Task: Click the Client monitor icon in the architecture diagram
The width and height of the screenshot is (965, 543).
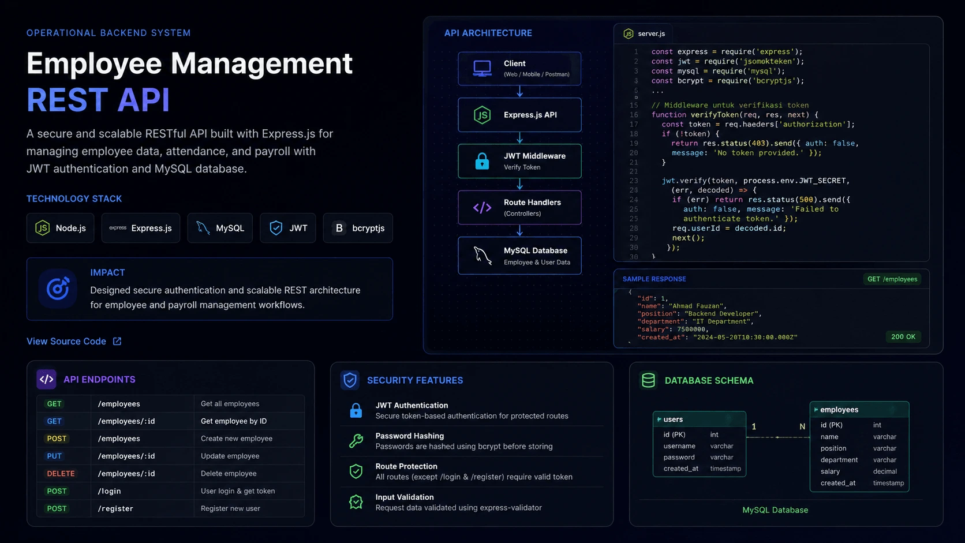Action: pyautogui.click(x=482, y=69)
